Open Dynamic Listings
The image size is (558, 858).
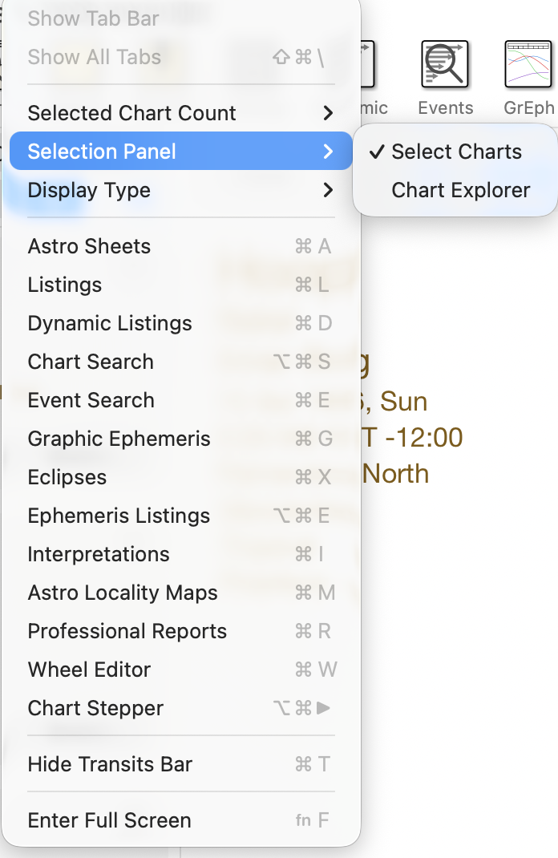point(110,323)
